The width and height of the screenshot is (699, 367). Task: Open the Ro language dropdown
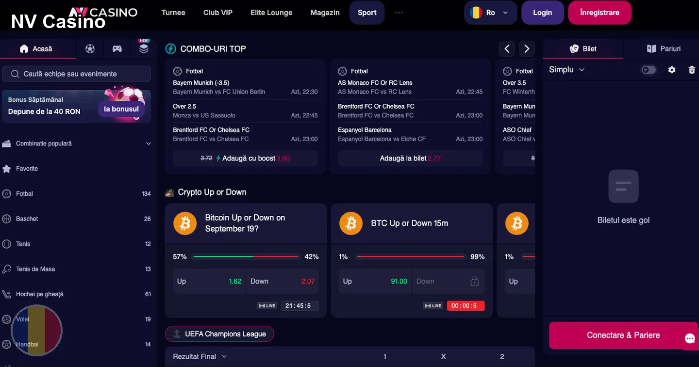point(491,13)
